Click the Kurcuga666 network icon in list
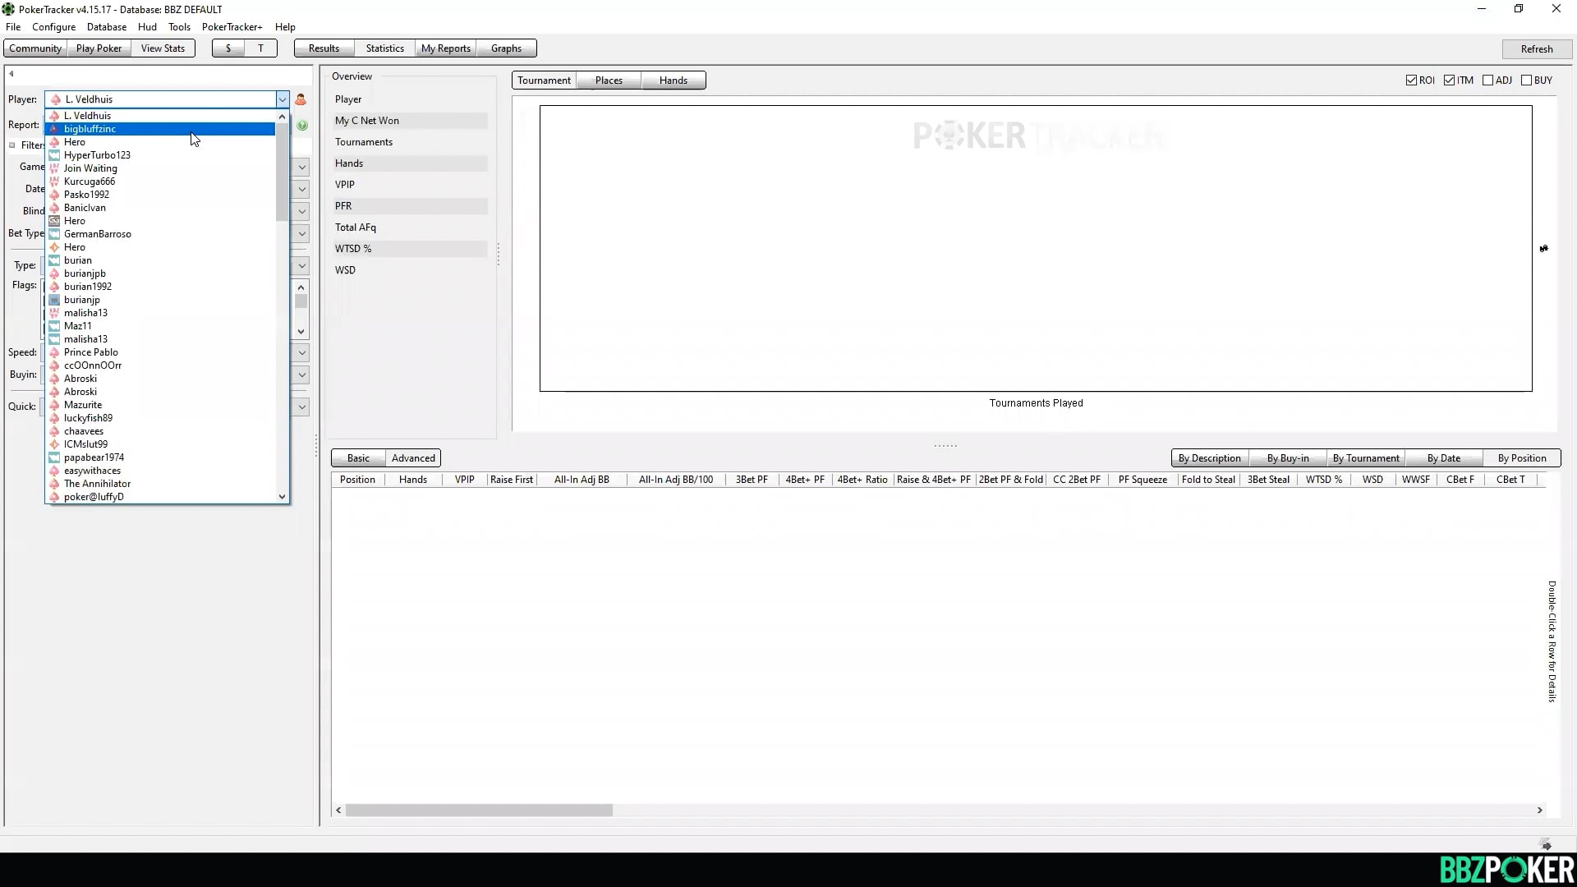 tap(54, 182)
